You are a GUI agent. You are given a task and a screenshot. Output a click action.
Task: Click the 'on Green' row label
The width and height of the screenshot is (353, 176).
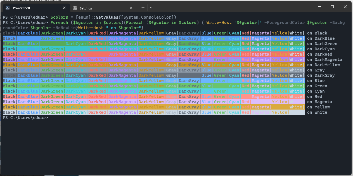317,86
